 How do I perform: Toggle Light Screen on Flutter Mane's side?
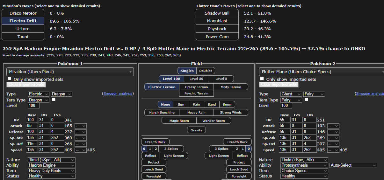point(219,156)
